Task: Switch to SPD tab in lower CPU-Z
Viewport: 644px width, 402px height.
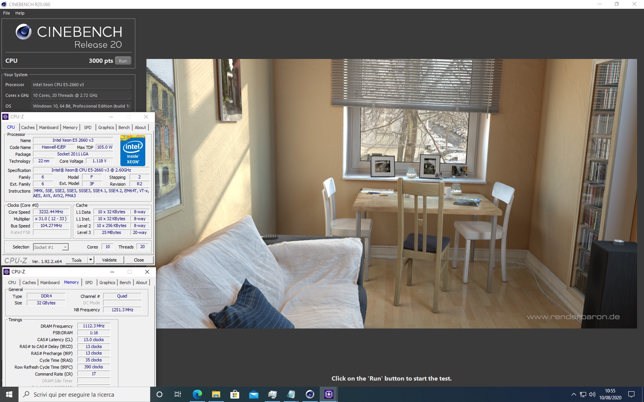Action: click(x=89, y=283)
